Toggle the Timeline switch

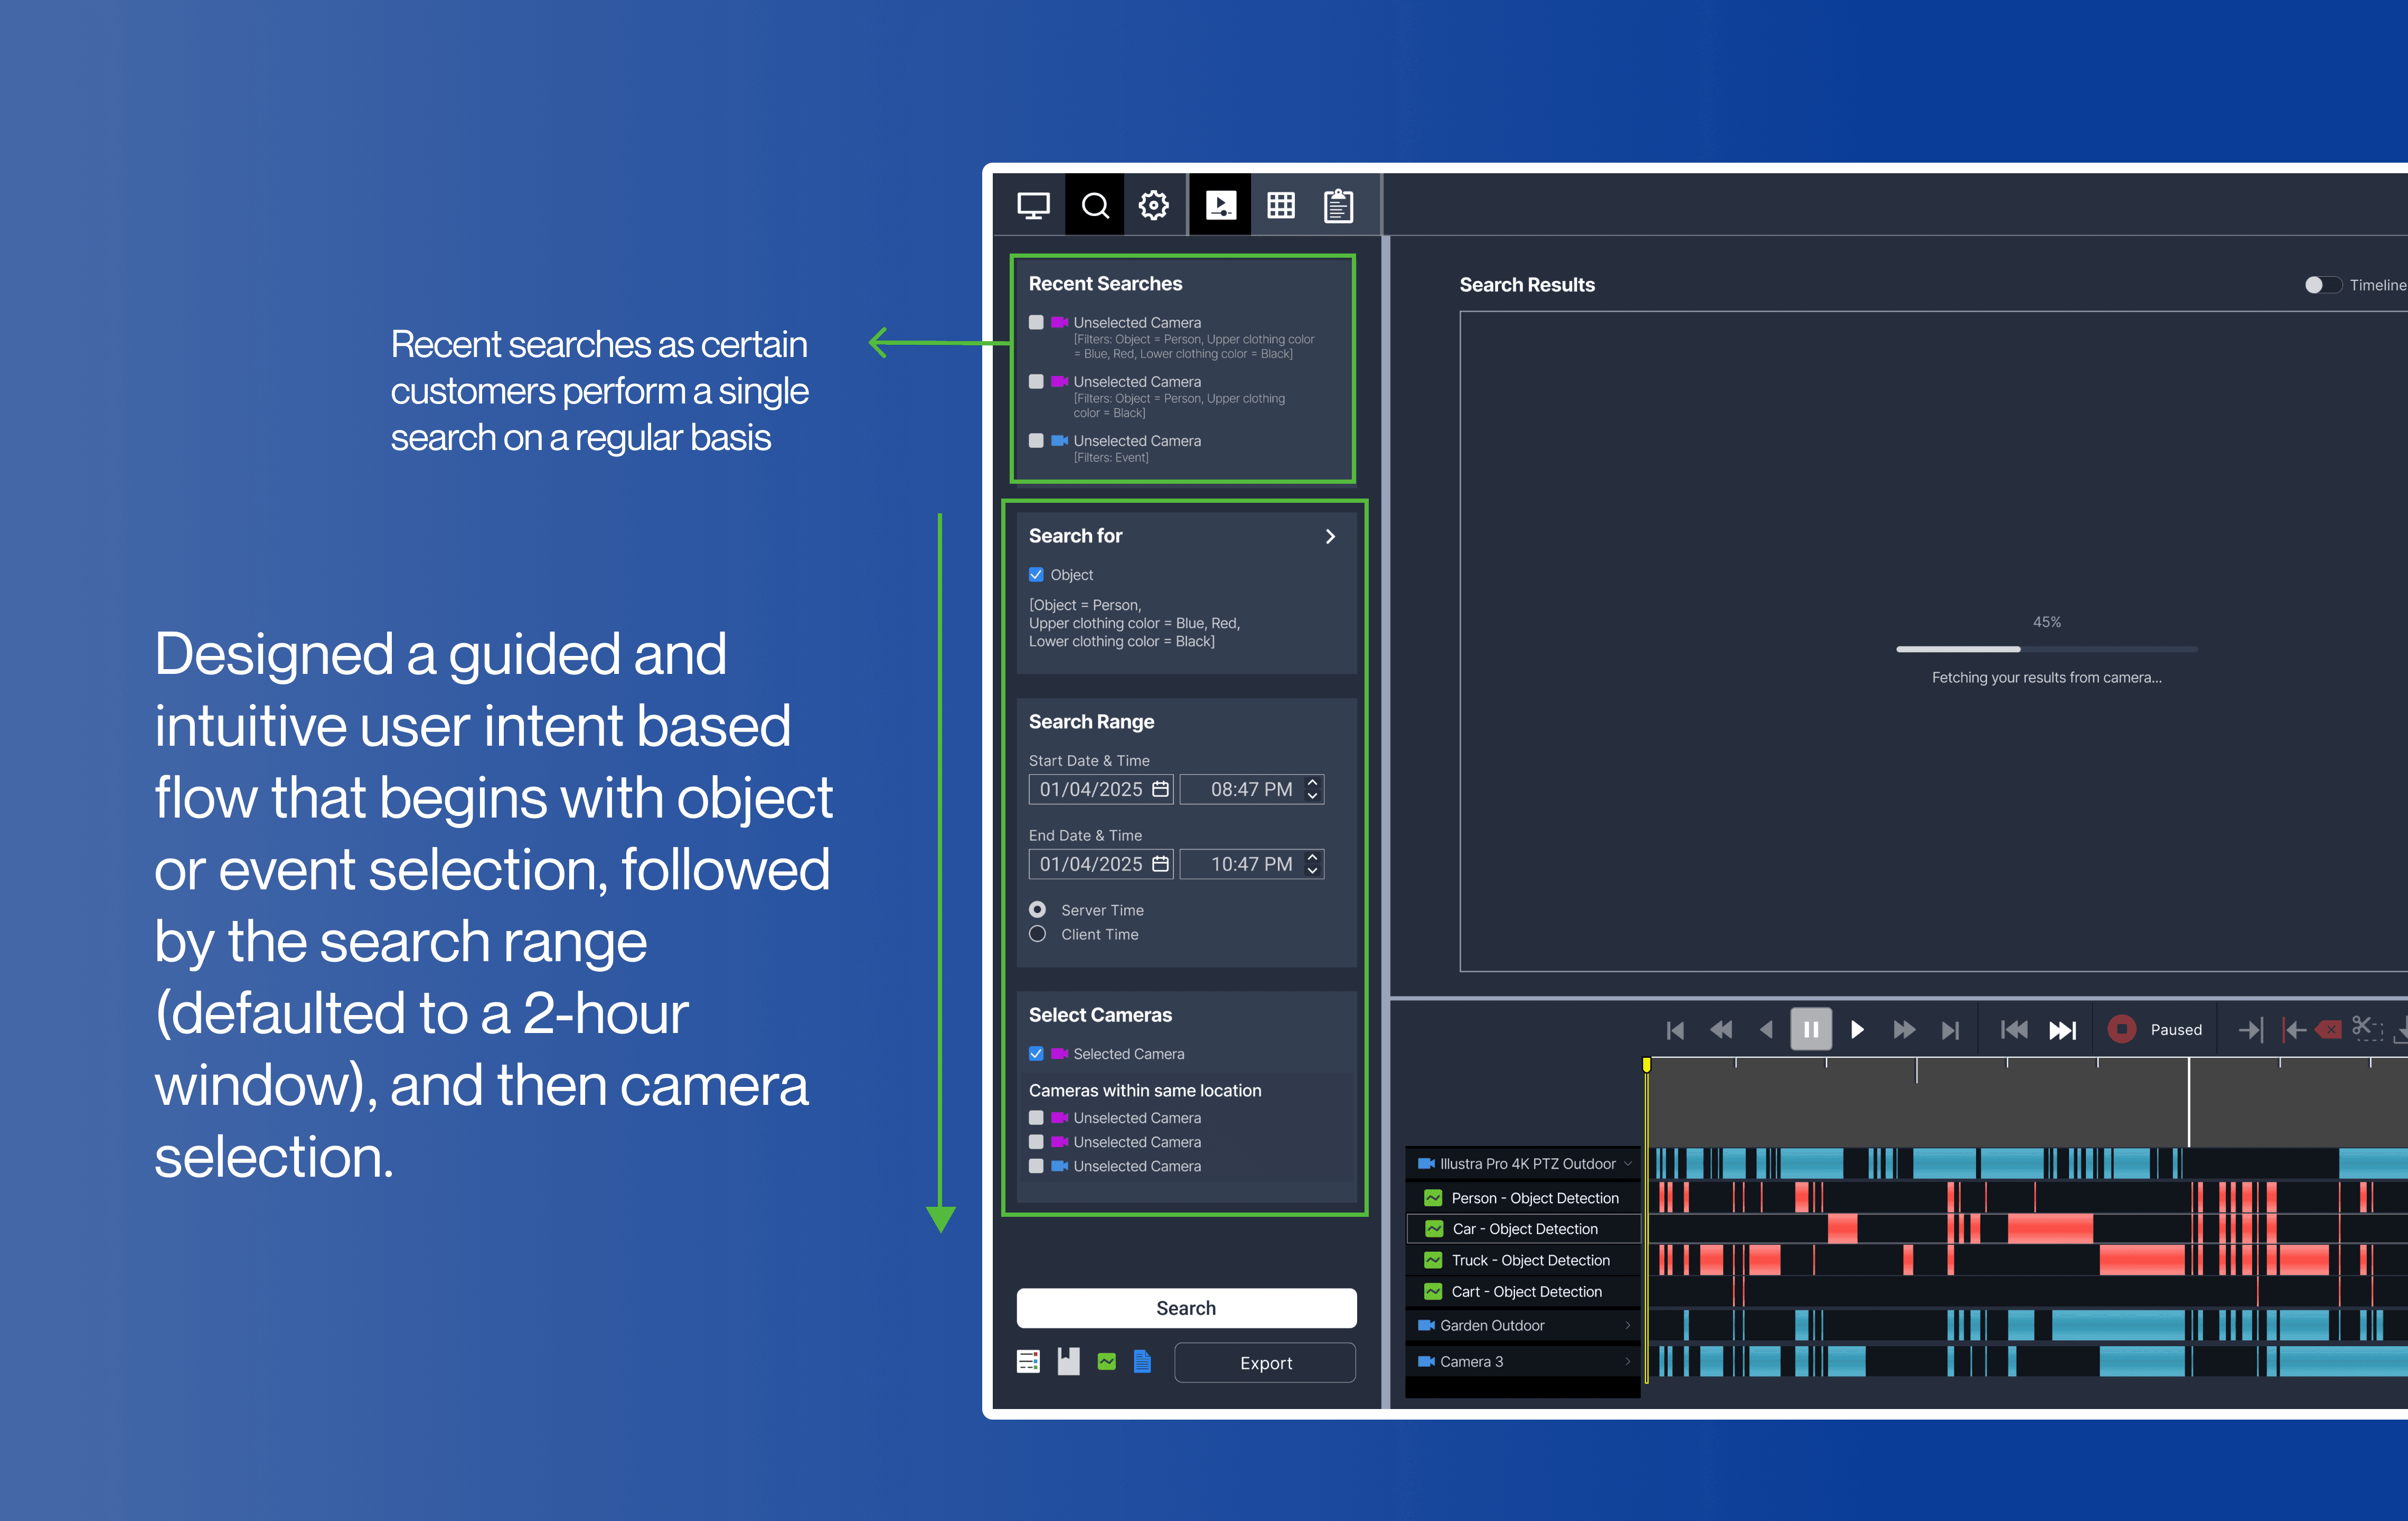tap(2322, 285)
